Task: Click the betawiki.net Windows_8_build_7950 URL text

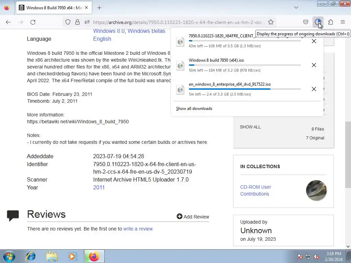Action: [x=78, y=122]
